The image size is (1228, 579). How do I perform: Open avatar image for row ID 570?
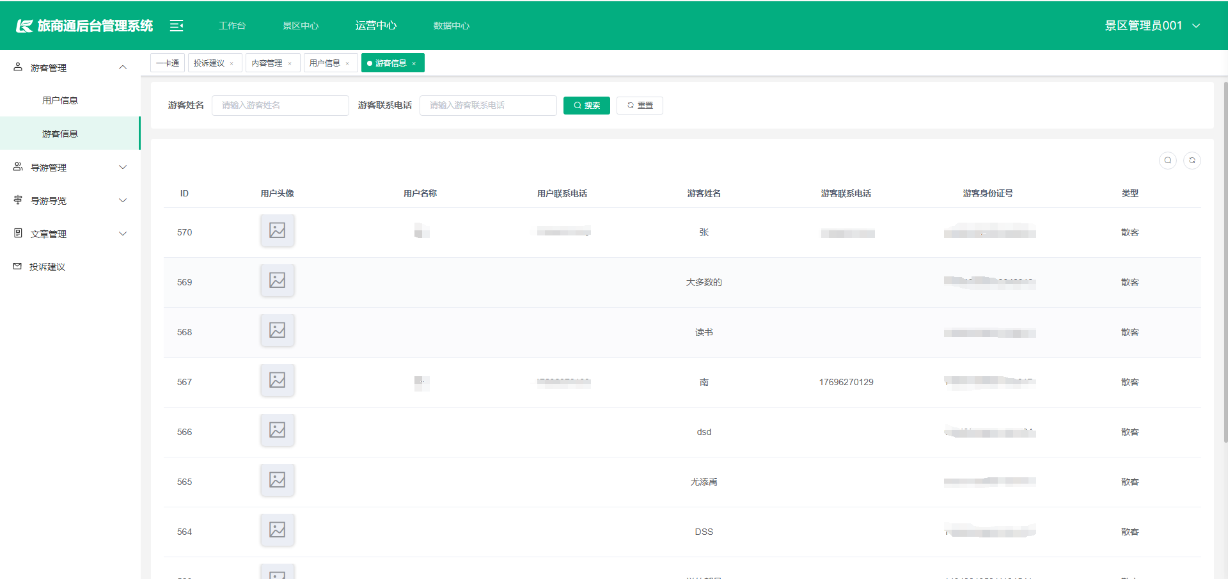click(278, 230)
